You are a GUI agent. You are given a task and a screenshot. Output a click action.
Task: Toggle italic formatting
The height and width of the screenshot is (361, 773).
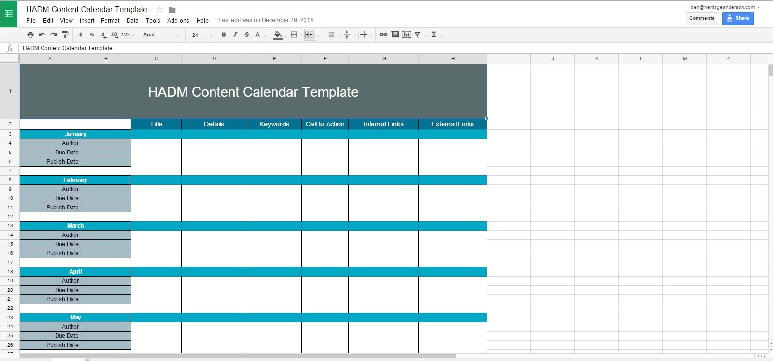click(235, 35)
